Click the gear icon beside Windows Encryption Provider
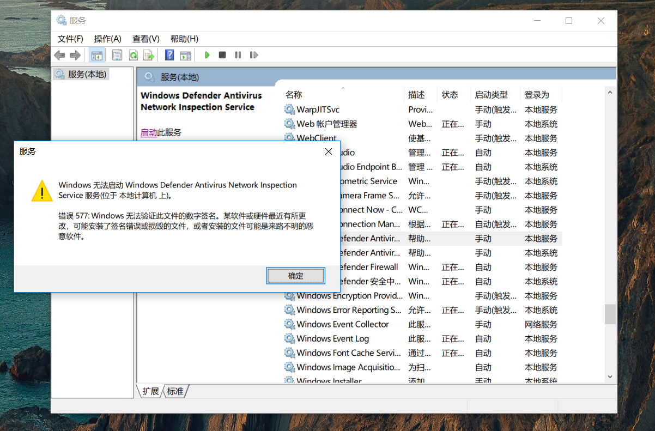The image size is (655, 431). 289,295
